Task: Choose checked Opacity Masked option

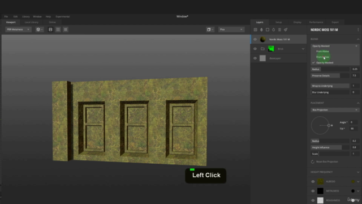Action: pos(325,63)
